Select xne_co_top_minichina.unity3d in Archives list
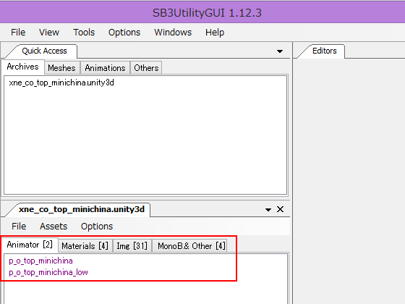Viewport: 405px width, 304px height. point(61,83)
